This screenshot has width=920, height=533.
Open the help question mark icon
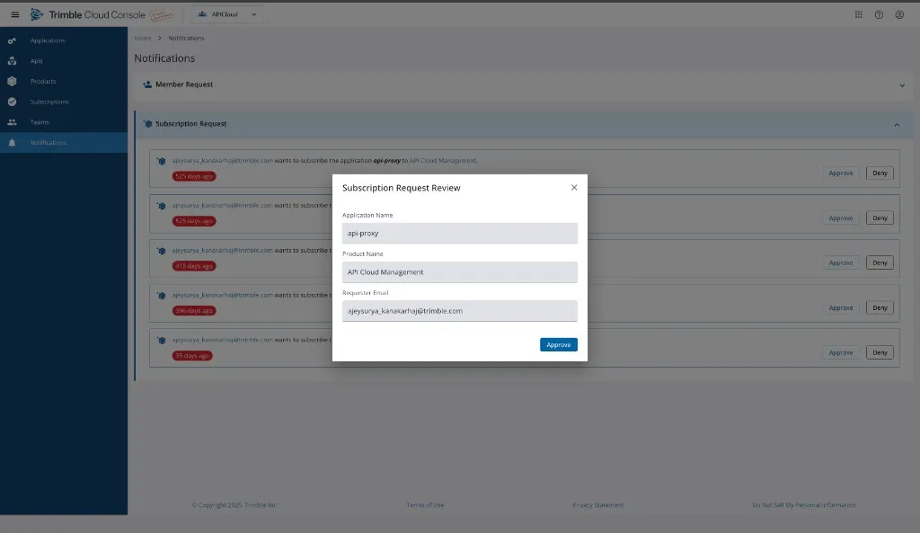coord(879,14)
